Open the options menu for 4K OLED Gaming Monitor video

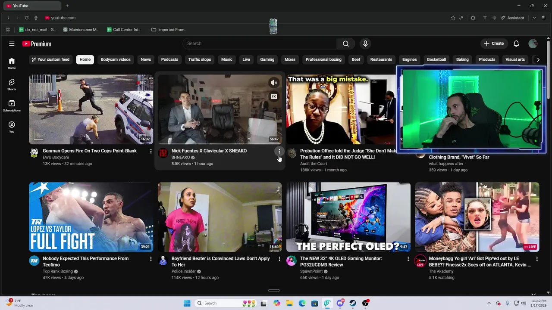click(408, 259)
